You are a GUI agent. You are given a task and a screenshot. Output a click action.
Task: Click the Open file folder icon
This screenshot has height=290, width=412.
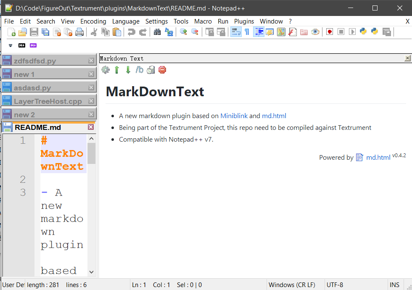[23, 32]
